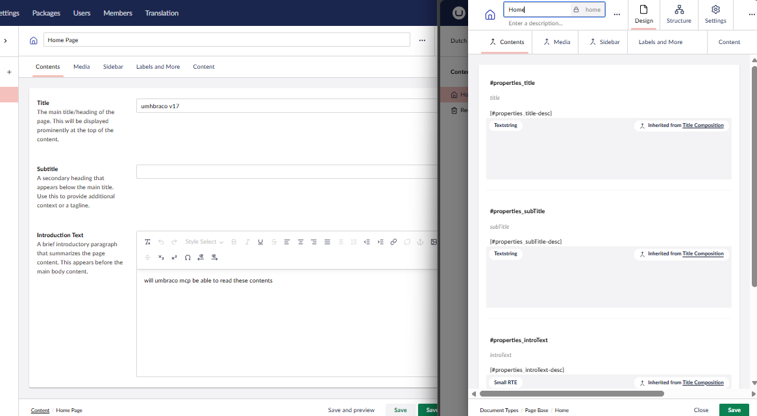This screenshot has width=757, height=416.
Task: Expand the left navigation panel chevron
Action: [x=5, y=40]
